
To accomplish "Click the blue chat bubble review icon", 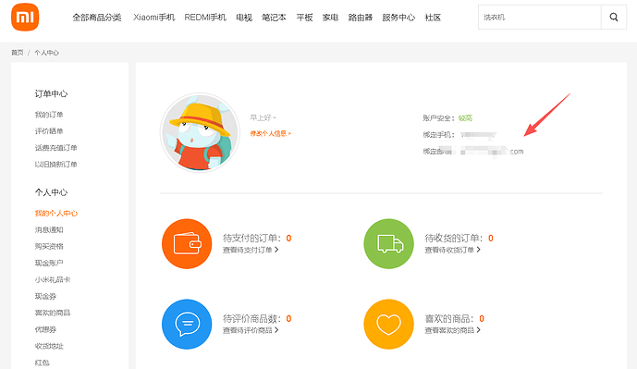I will pyautogui.click(x=187, y=325).
